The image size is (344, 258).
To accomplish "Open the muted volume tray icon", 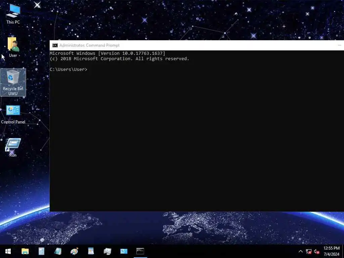I will (316, 251).
